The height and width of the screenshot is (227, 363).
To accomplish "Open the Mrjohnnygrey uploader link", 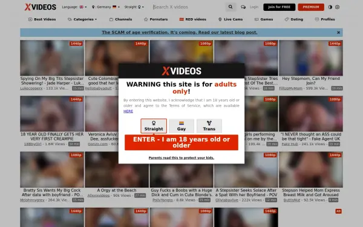I will 32,200.
